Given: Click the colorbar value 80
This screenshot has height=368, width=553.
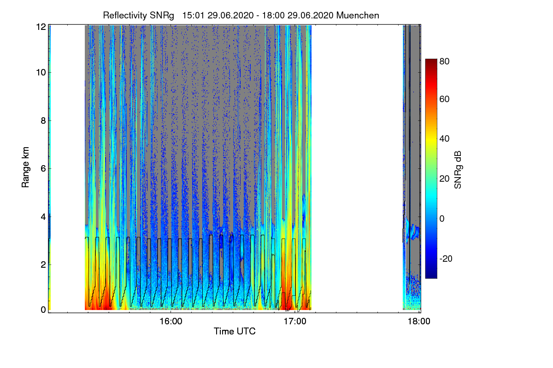Looking at the screenshot, I should tap(444, 61).
